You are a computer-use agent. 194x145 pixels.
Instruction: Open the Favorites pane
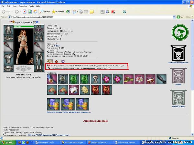58,12
